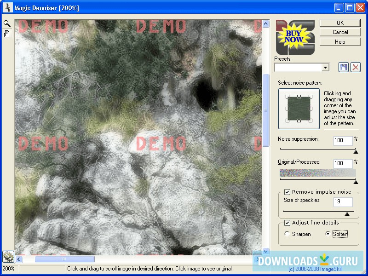Select the Zoom magnifier tool
This screenshot has width=368, height=276.
coord(6,23)
